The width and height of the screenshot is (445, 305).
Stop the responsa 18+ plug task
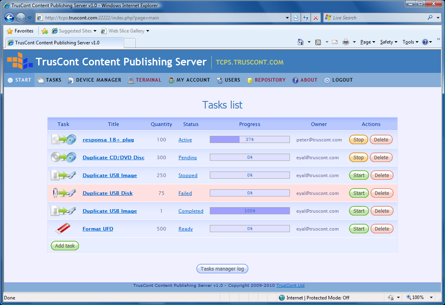359,140
